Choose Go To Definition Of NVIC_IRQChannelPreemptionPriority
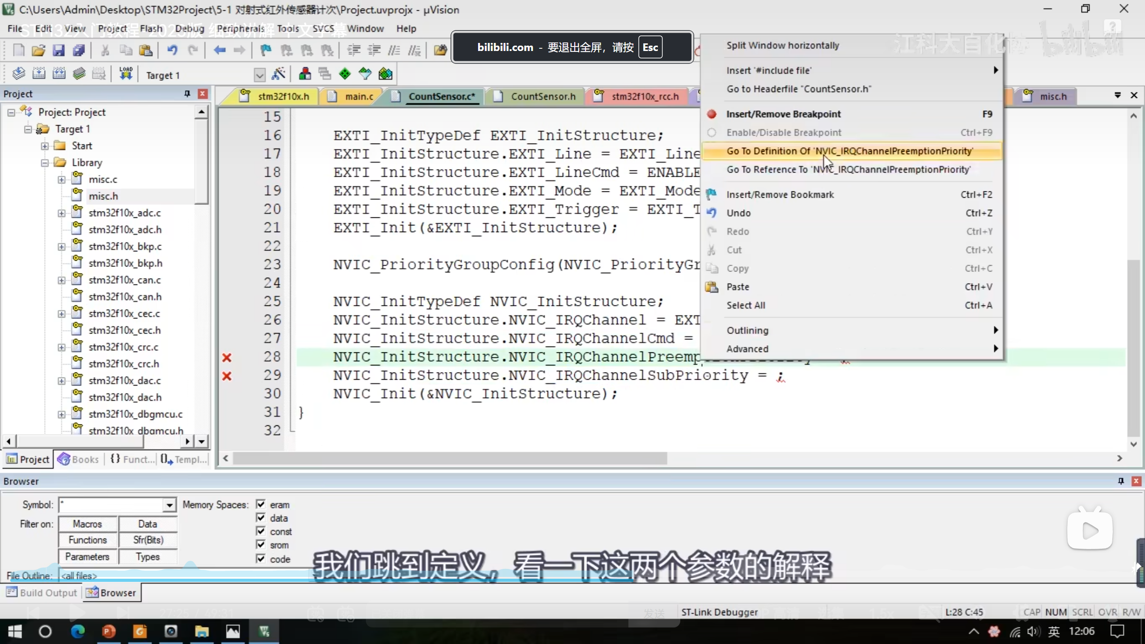The height and width of the screenshot is (644, 1145). tap(849, 151)
